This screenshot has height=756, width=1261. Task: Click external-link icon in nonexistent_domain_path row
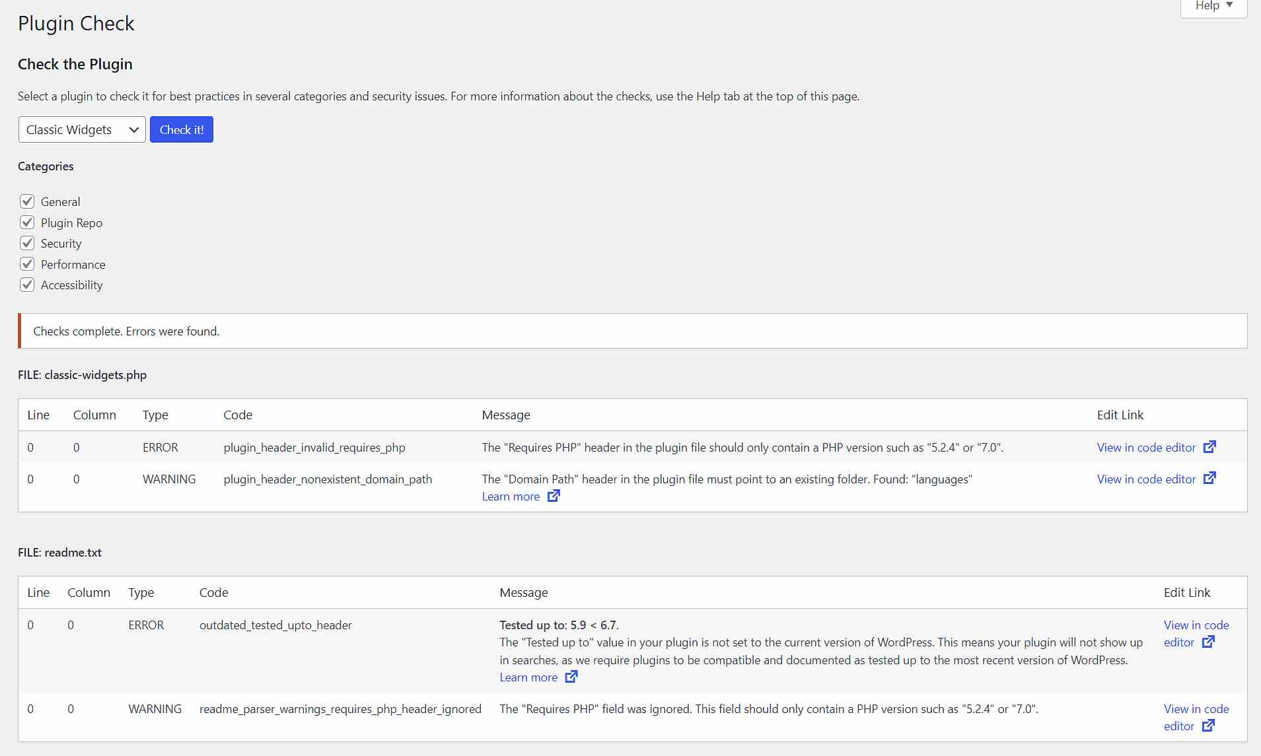1209,478
